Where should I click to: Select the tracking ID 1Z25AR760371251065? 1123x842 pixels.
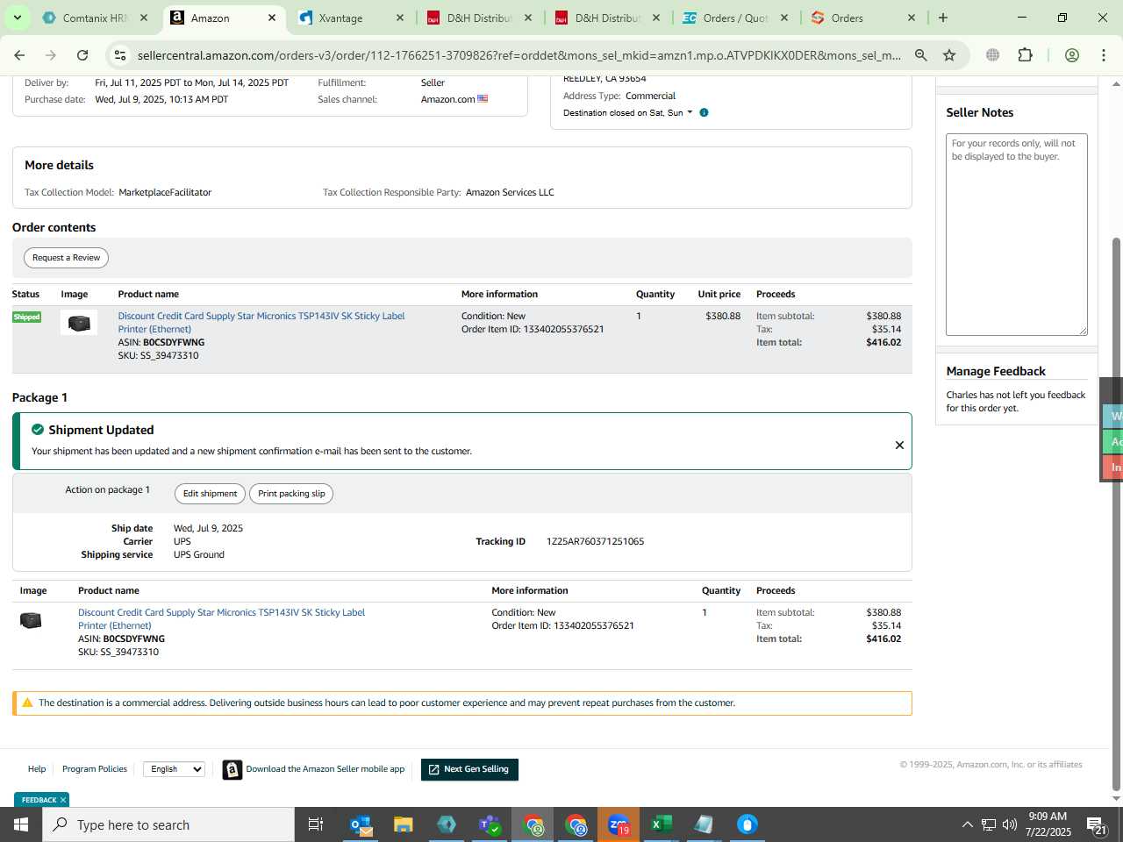[x=595, y=541]
